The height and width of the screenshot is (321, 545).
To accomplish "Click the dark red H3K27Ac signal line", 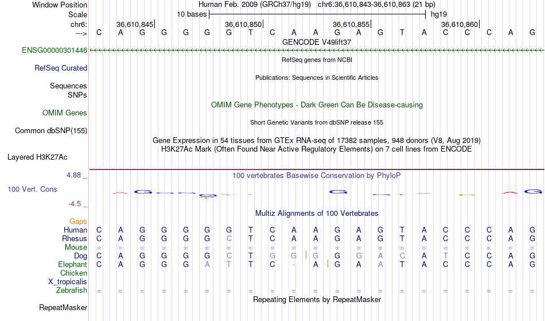I will click(317, 169).
